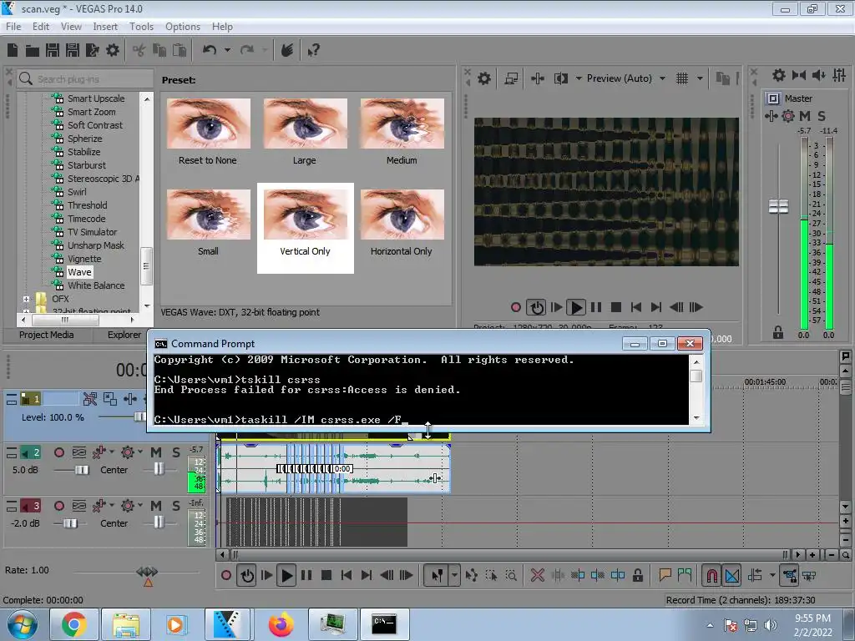Click the Search plug-ins input field
The image size is (855, 641).
pos(84,79)
